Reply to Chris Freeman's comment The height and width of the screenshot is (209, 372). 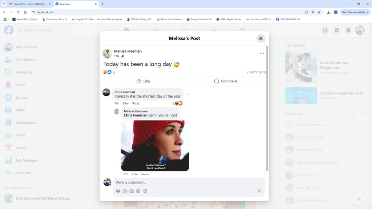(x=136, y=103)
